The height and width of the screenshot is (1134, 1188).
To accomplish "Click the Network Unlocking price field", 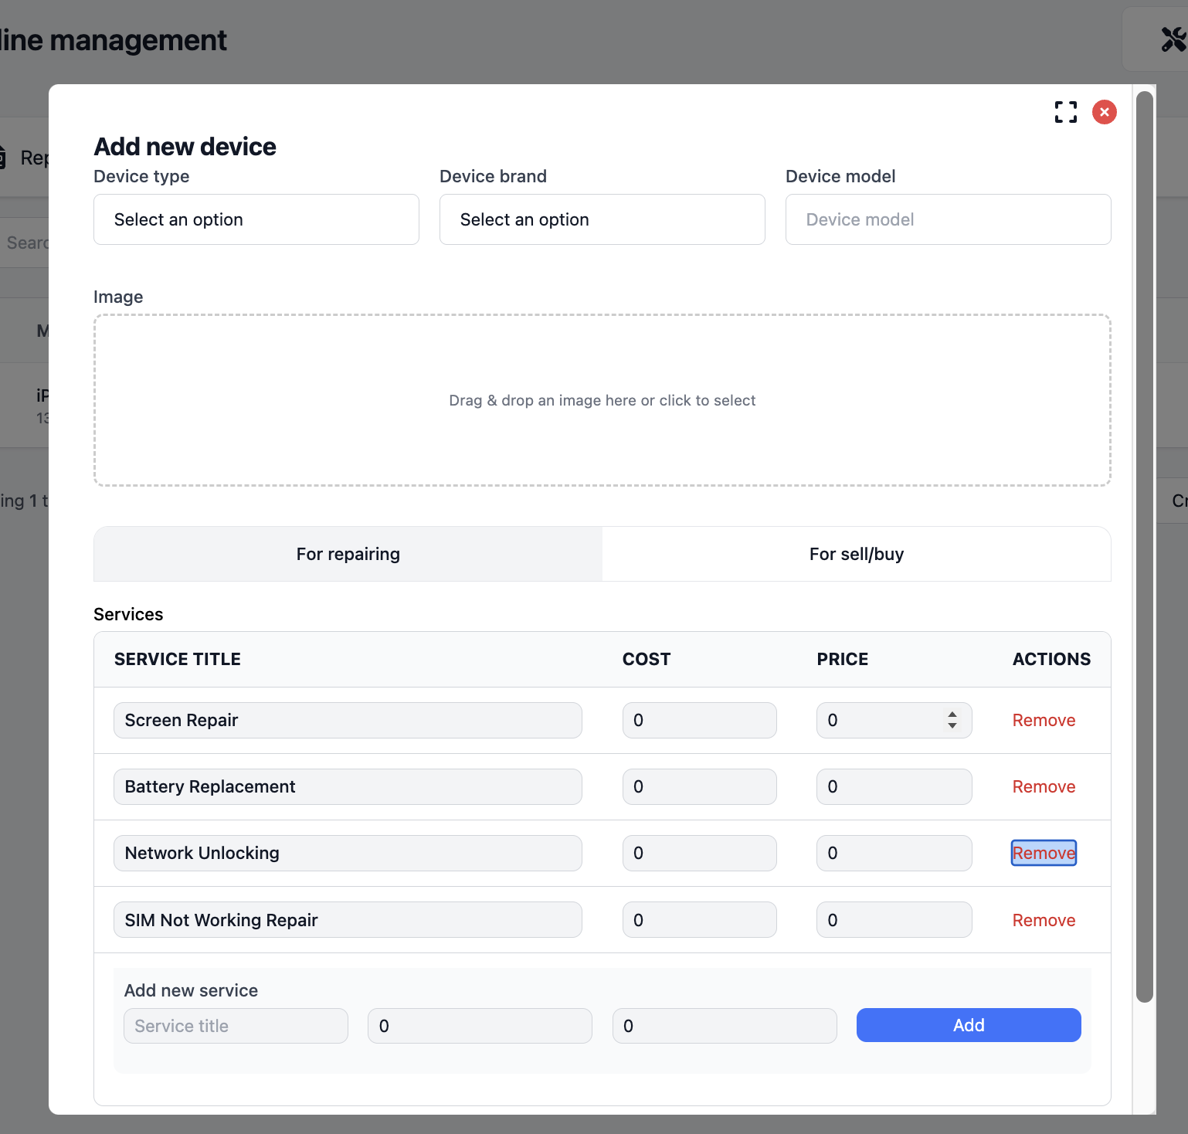I will (894, 853).
